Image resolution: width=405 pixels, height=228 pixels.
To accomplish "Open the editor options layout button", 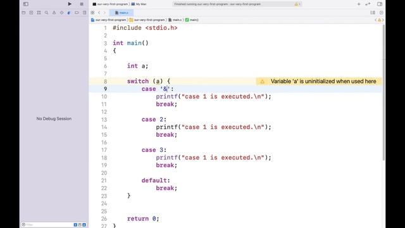I will pyautogui.click(x=373, y=13).
